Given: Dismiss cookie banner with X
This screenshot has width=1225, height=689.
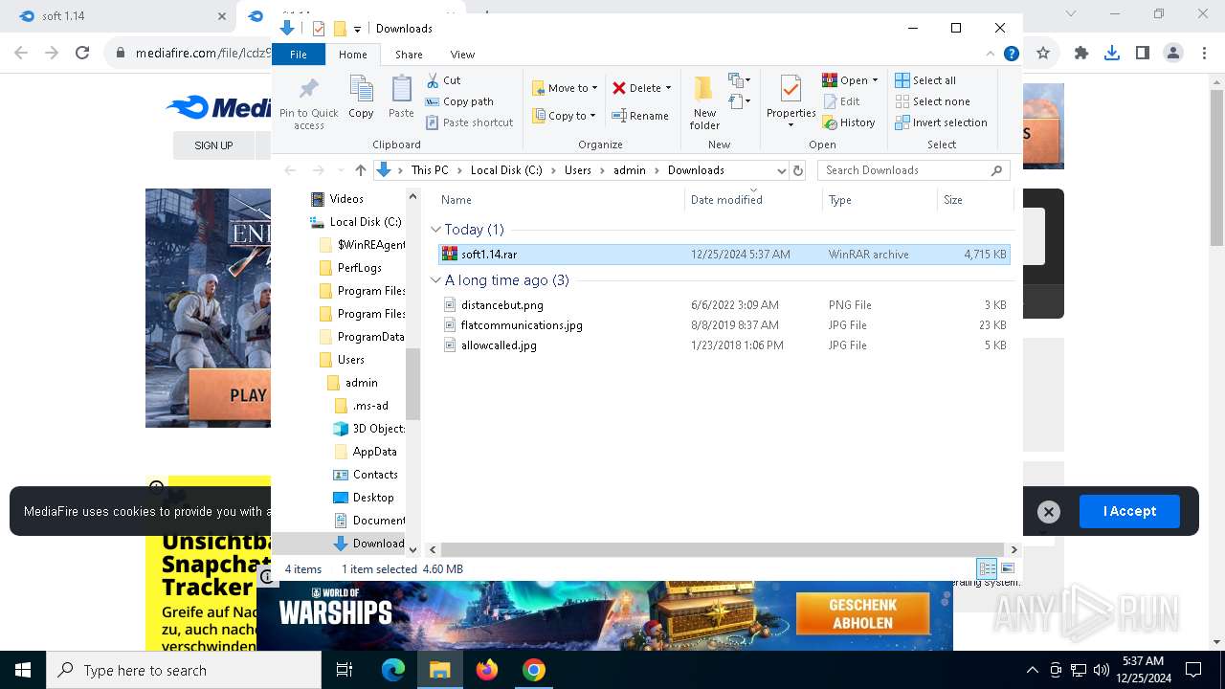Looking at the screenshot, I should coord(1049,512).
